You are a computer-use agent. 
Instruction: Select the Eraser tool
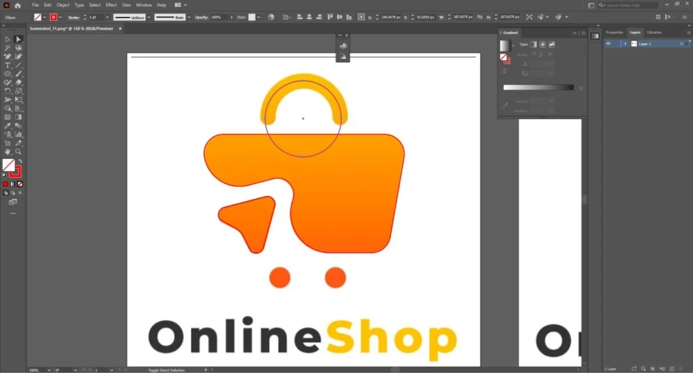tap(18, 82)
